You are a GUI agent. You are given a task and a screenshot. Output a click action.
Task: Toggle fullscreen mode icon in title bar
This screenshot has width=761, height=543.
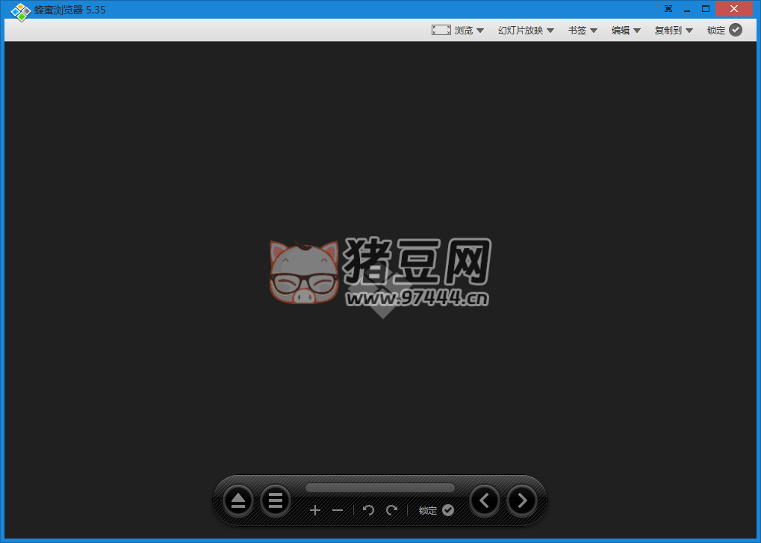click(668, 9)
